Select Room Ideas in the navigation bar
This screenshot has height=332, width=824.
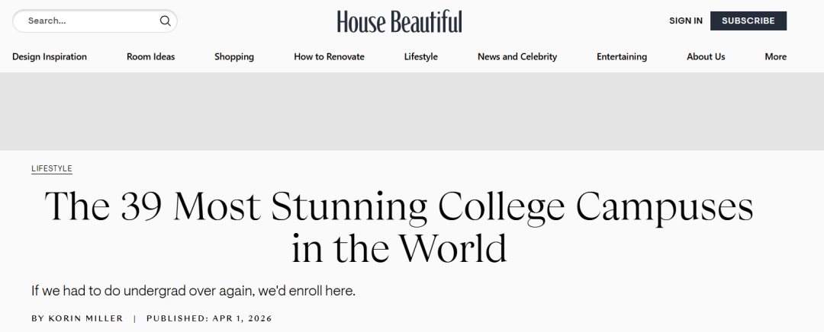point(150,57)
